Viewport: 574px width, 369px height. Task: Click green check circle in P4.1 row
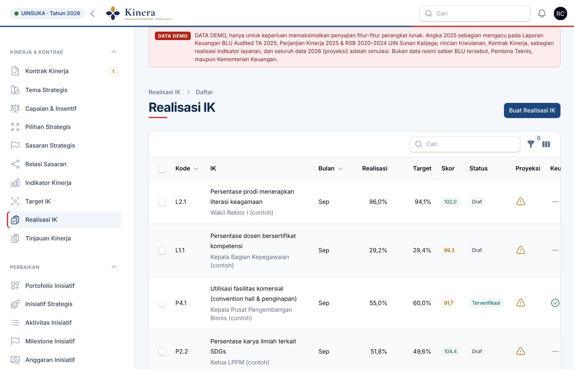555,303
